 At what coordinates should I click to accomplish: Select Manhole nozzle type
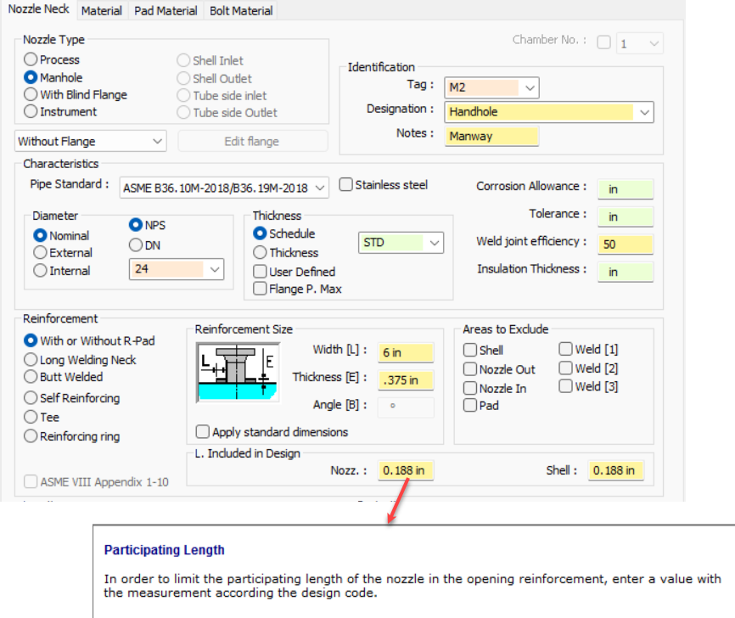coord(53,77)
